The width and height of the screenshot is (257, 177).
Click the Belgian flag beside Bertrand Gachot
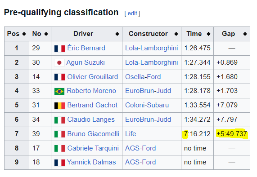[59, 106]
